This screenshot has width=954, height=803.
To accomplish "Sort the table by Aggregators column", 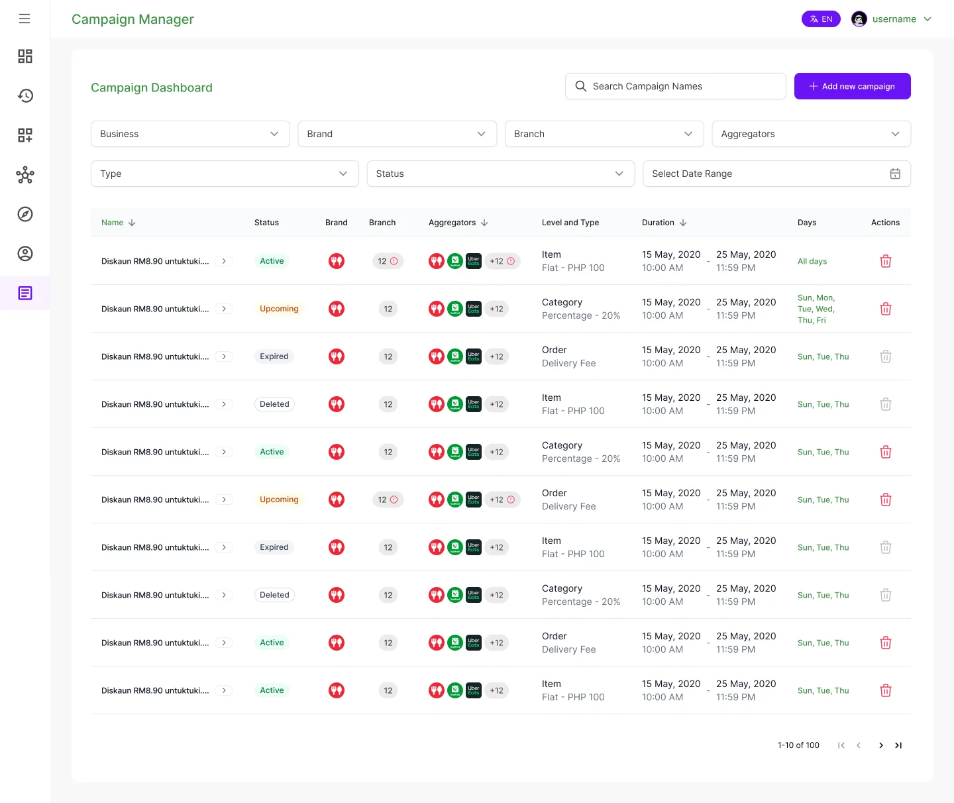I will pos(458,223).
